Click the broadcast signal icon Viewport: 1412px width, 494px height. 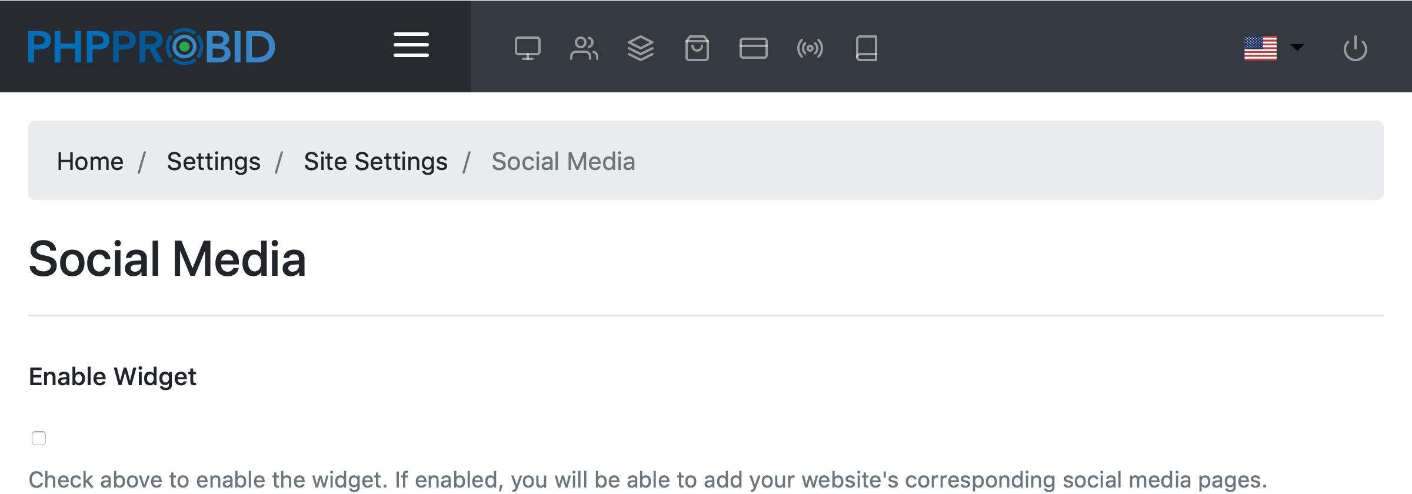tap(810, 48)
